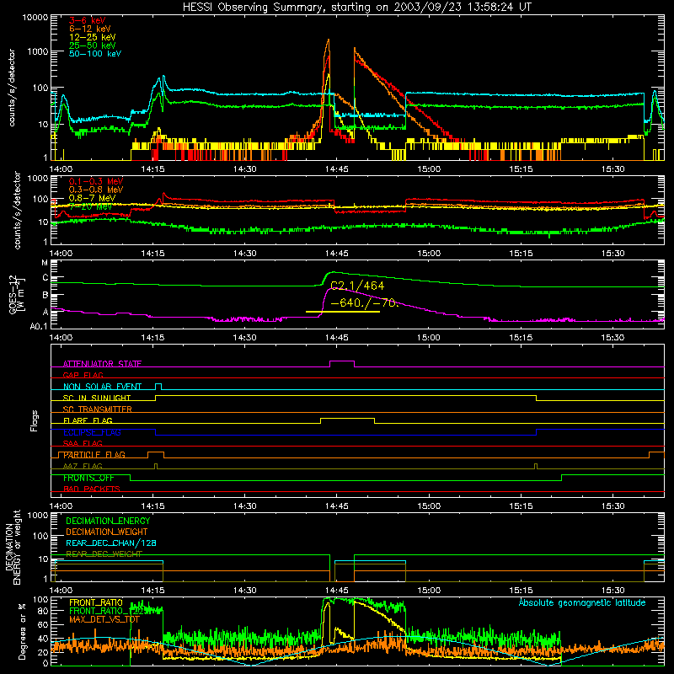Click the SAA_FLAG label
The width and height of the screenshot is (674, 674).
click(83, 443)
